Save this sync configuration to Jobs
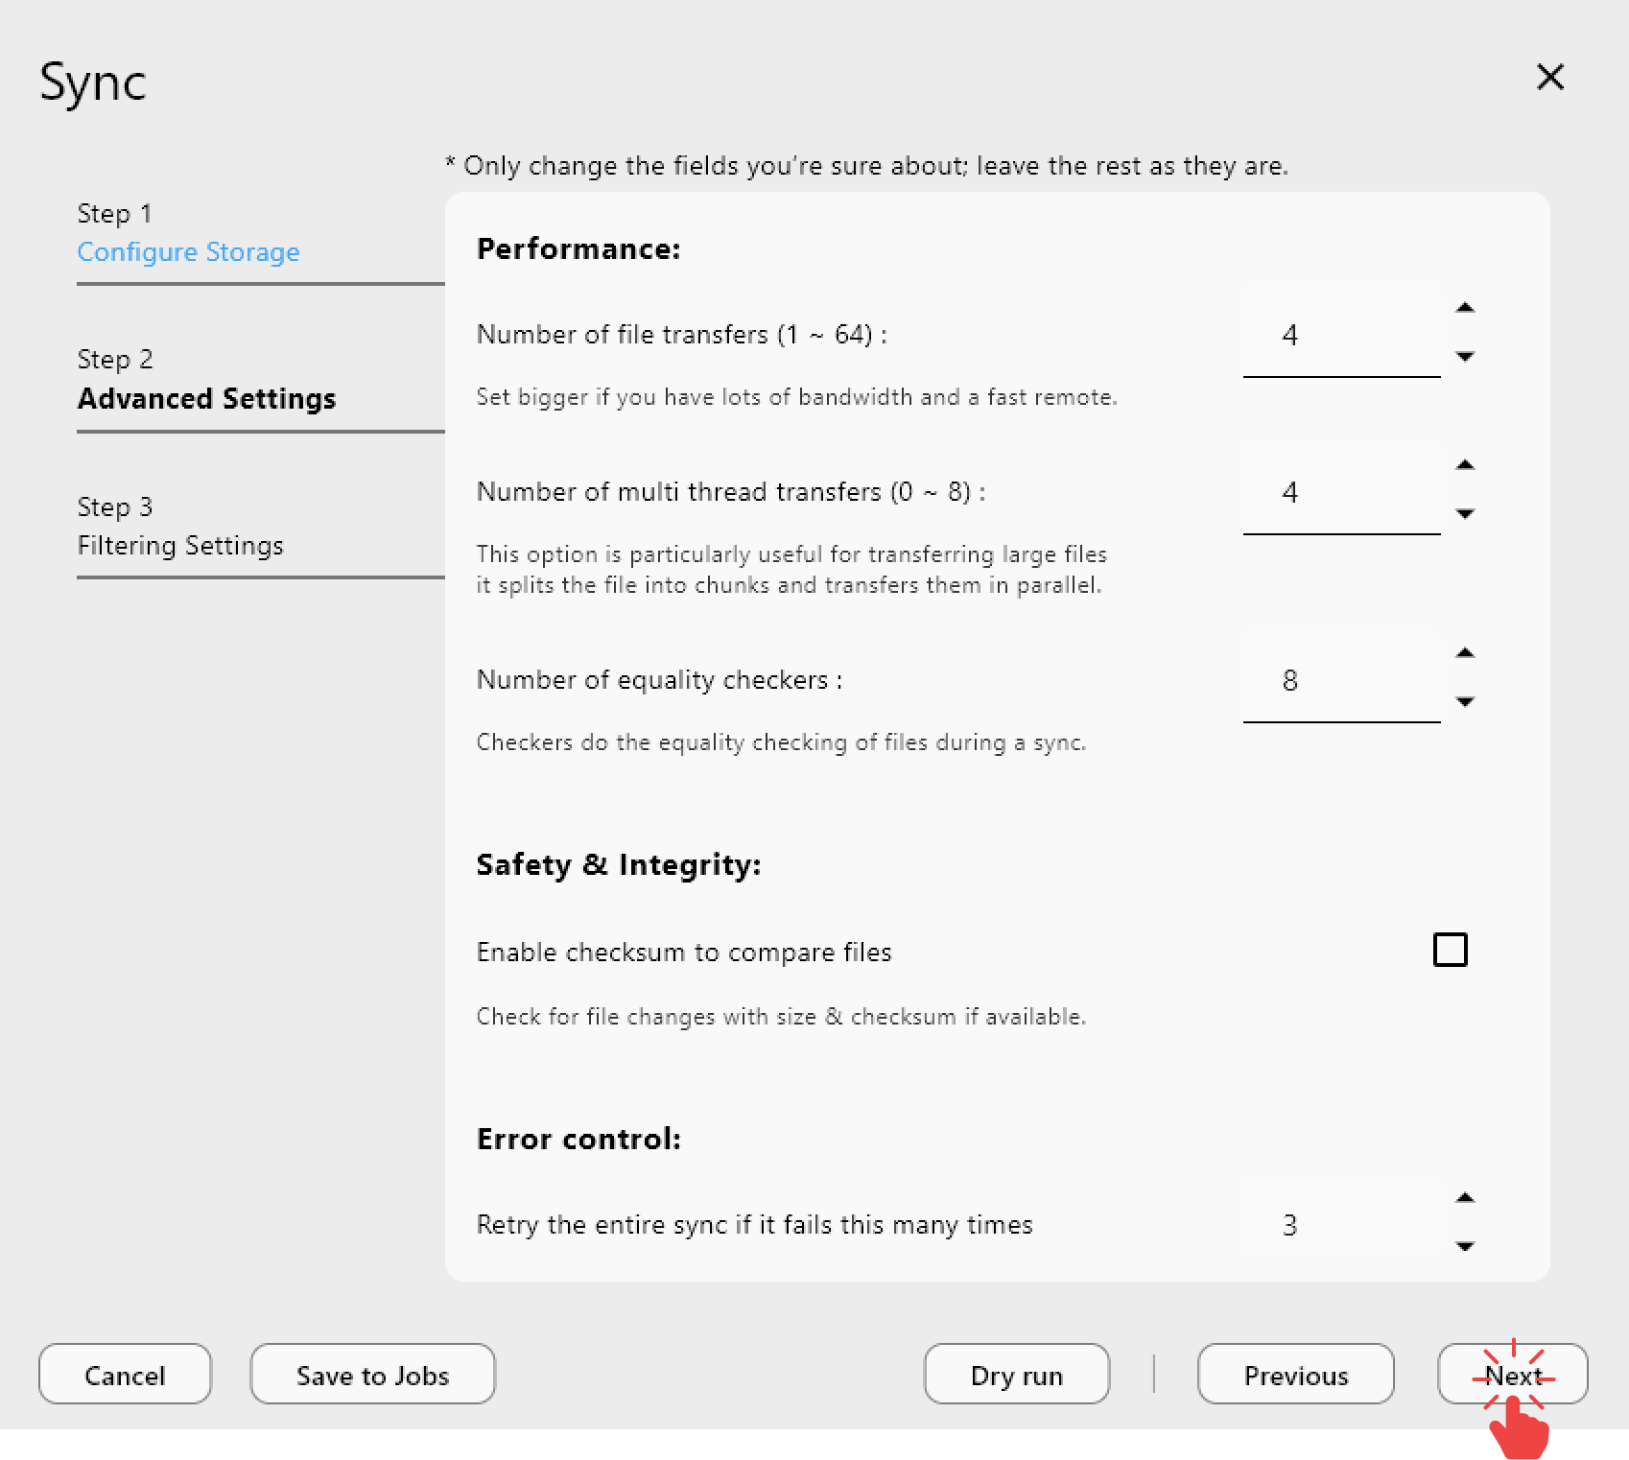Viewport: 1629px width, 1460px height. point(372,1375)
